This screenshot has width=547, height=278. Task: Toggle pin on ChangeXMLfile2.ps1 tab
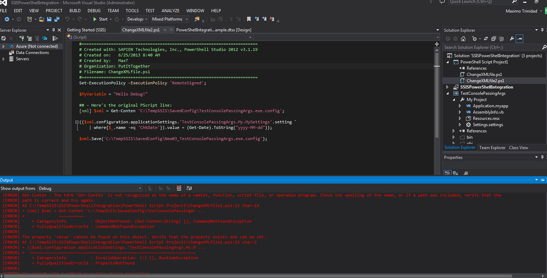(165, 30)
